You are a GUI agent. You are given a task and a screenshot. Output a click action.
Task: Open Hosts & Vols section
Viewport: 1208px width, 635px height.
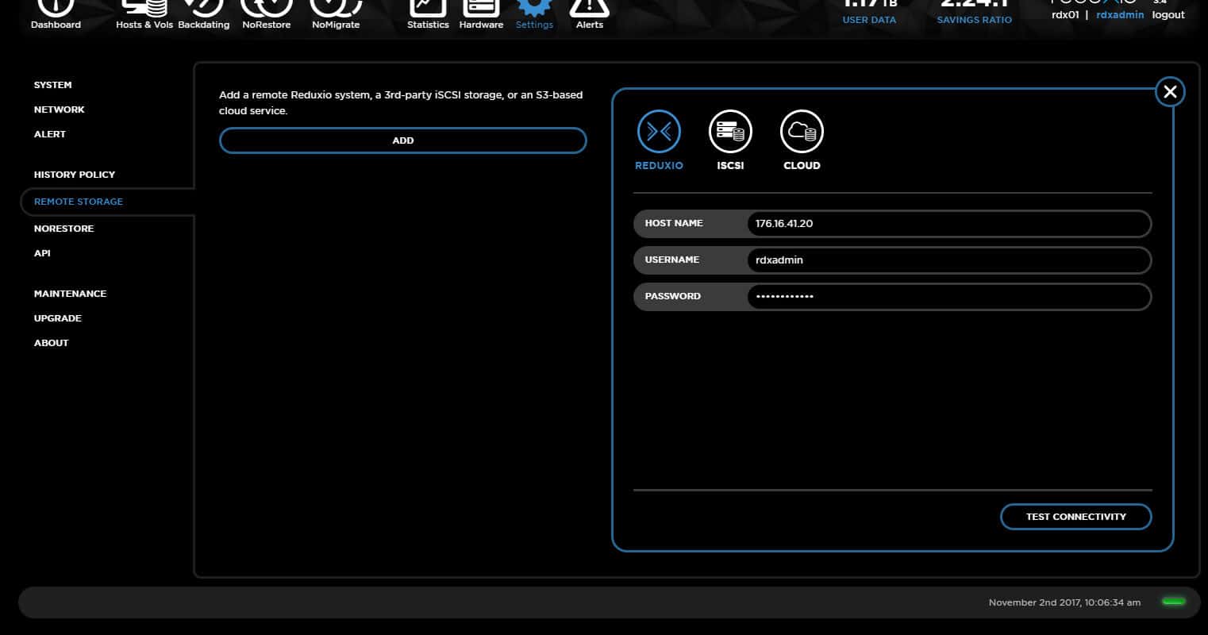144,14
